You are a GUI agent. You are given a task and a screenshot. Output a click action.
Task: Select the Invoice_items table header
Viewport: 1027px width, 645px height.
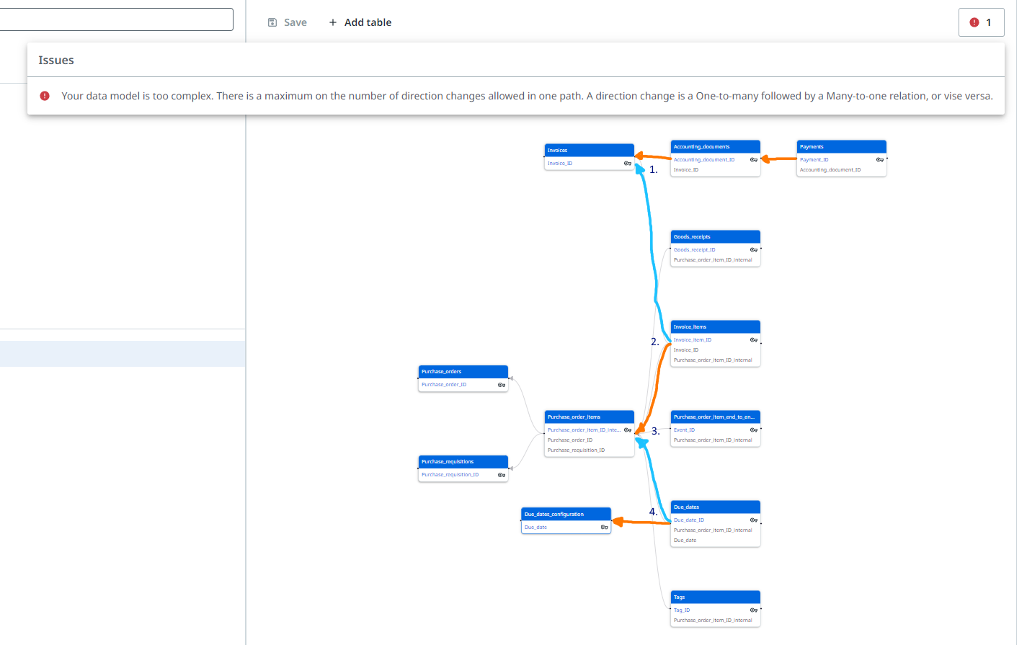pos(715,326)
